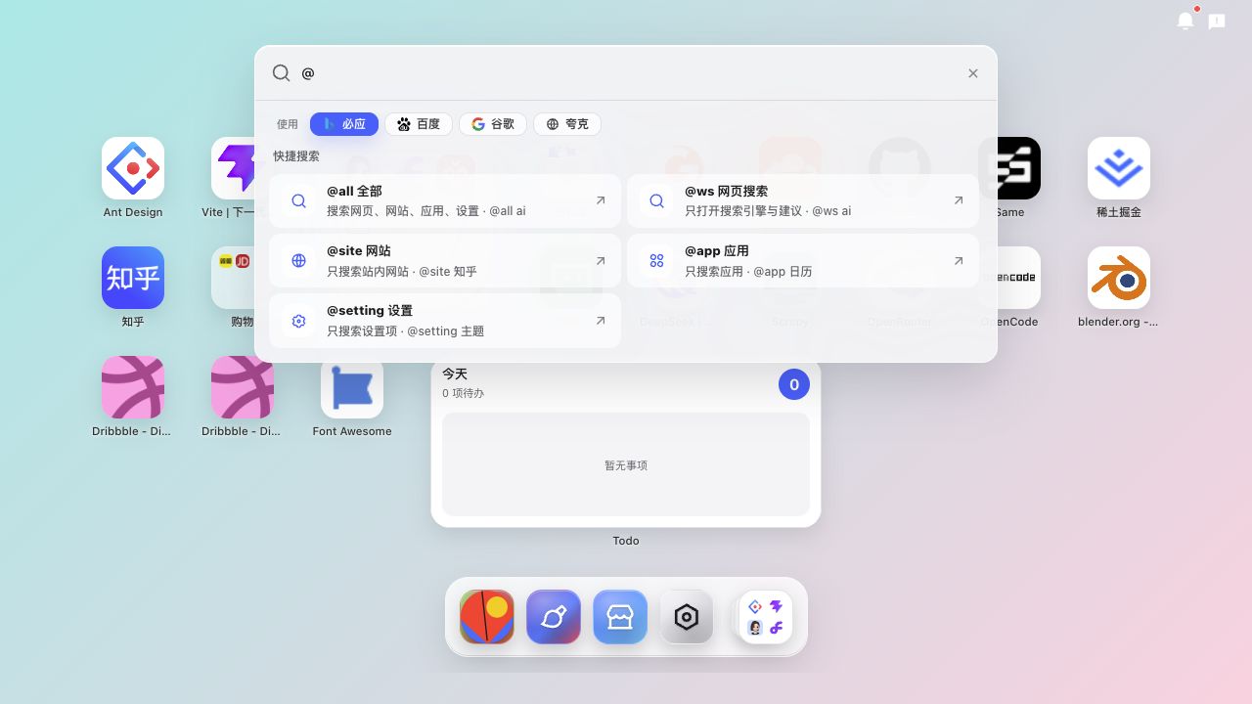The width and height of the screenshot is (1252, 704).
Task: Select the 必应 search engine tab
Action: click(x=344, y=124)
